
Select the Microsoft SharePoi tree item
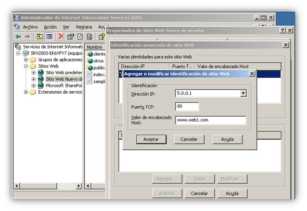point(64,86)
